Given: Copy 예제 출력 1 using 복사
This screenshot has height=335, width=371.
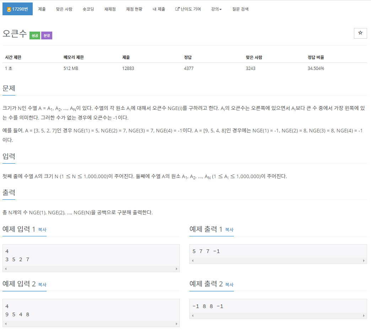Looking at the screenshot, I should coord(229,230).
